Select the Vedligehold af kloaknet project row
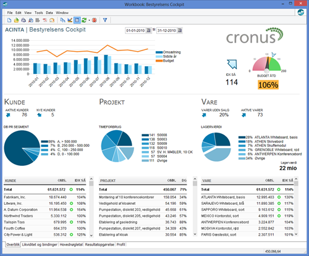This screenshot has height=256, width=309. pyautogui.click(x=143, y=204)
